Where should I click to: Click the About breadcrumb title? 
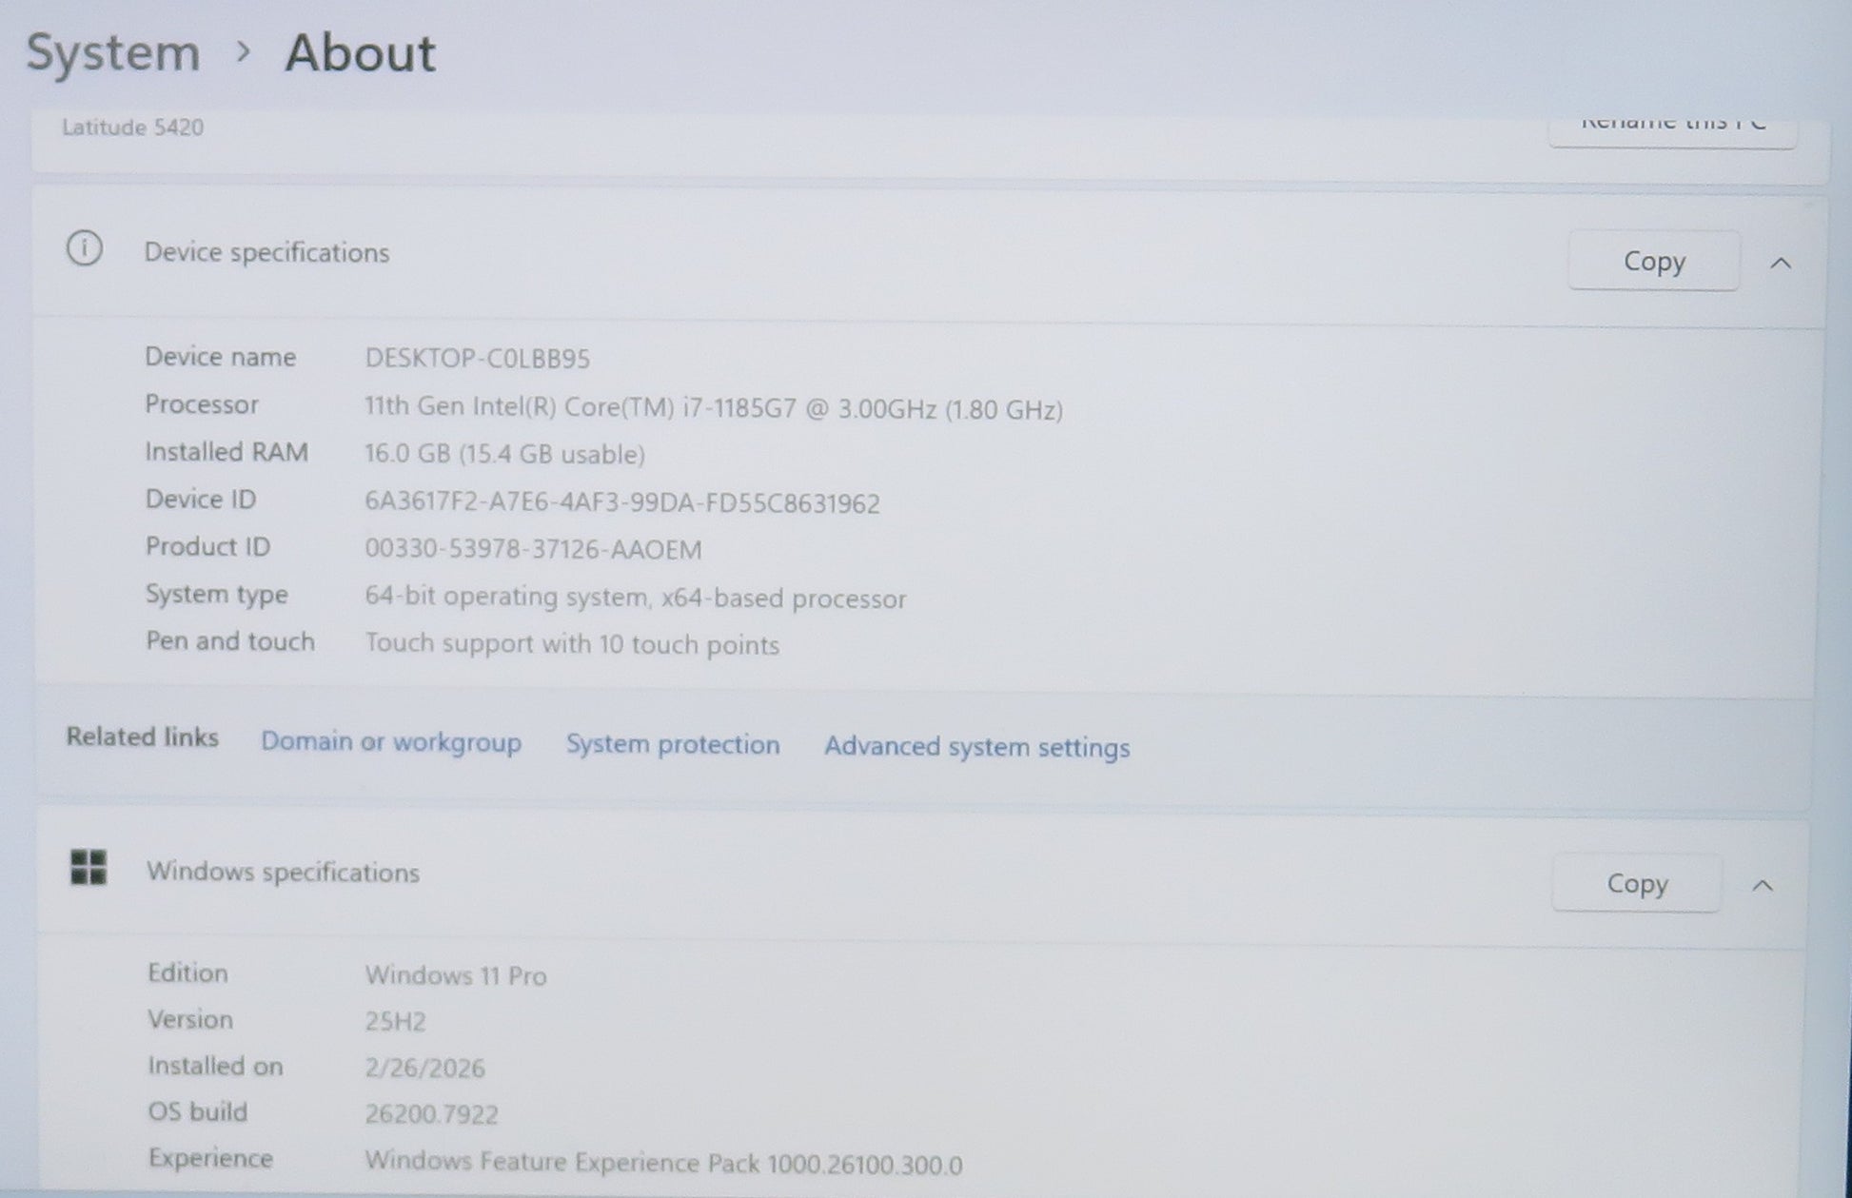360,53
